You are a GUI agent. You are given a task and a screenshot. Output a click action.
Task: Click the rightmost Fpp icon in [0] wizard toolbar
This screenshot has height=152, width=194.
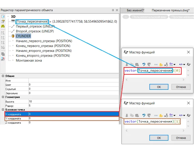click(189, 64)
